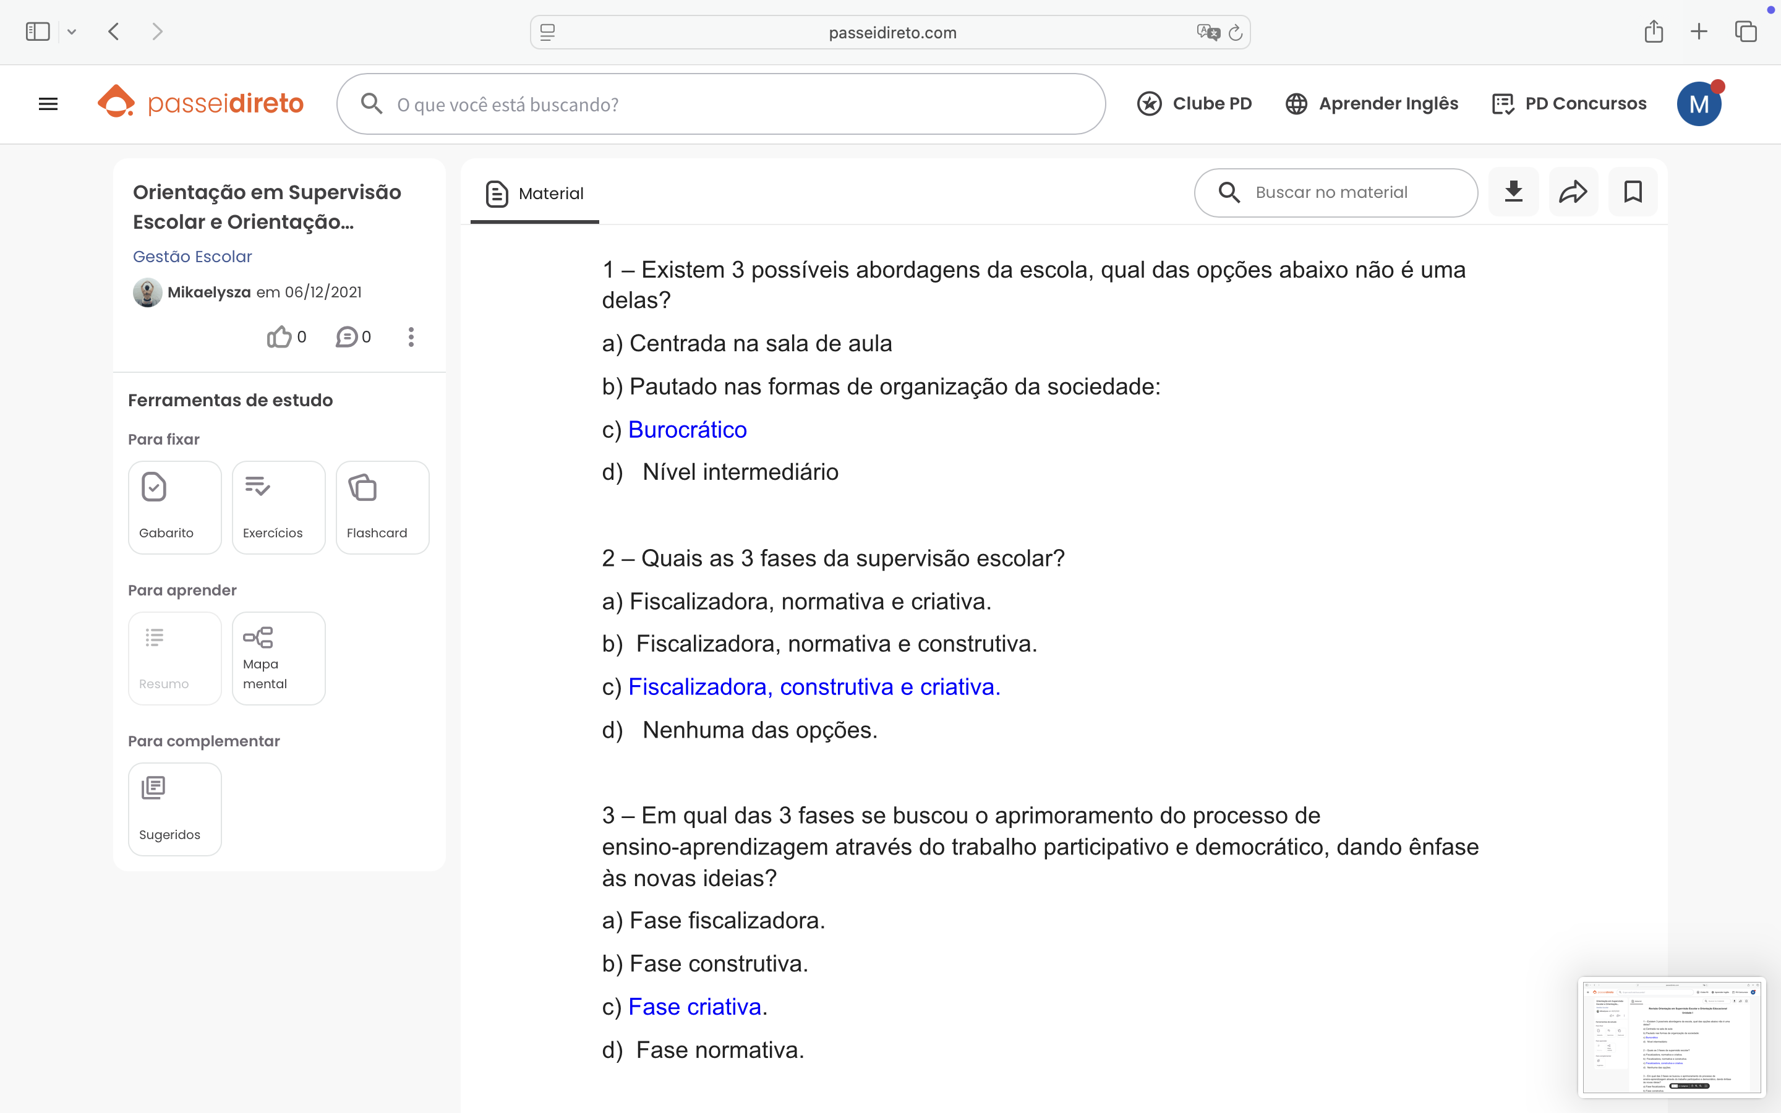Open the three-dot options menu
The width and height of the screenshot is (1781, 1113).
point(411,337)
